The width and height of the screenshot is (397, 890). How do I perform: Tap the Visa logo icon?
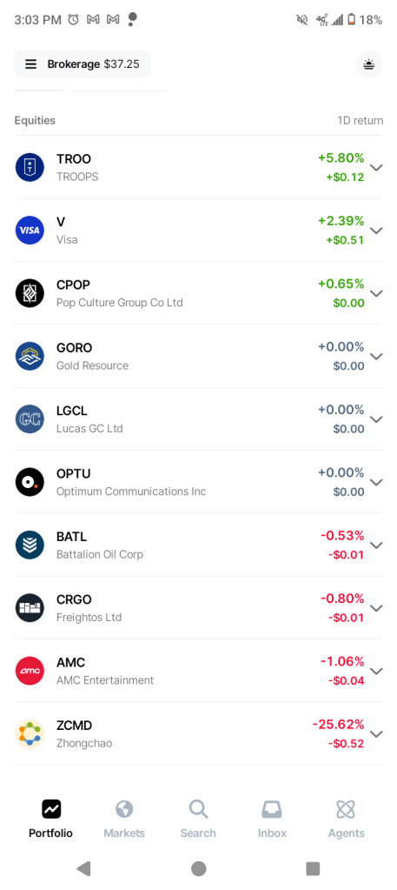coord(30,231)
